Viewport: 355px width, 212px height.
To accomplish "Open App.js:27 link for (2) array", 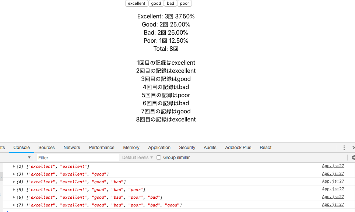I will [x=333, y=166].
